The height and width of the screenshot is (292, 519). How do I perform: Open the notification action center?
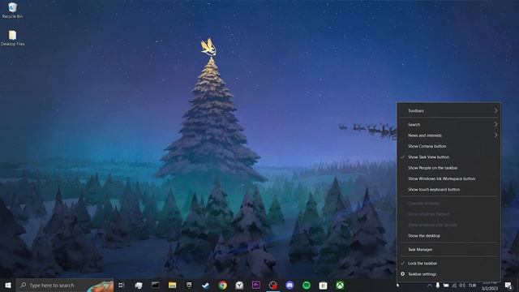pos(508,286)
